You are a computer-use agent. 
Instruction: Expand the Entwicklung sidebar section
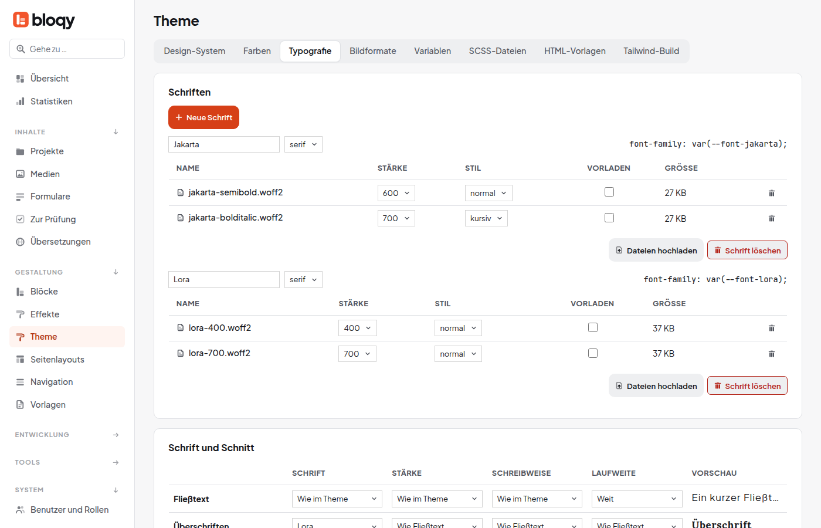(116, 435)
